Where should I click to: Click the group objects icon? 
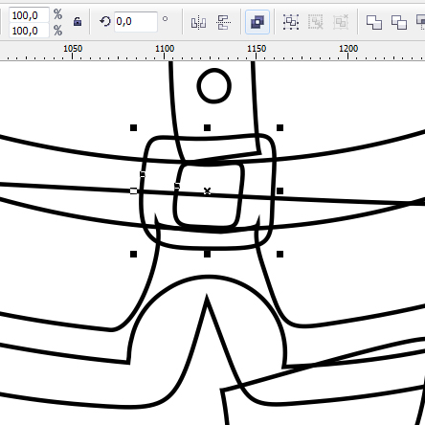pyautogui.click(x=291, y=22)
